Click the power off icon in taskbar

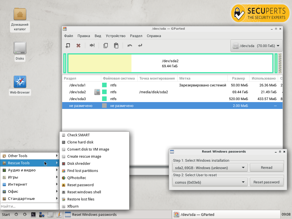click(x=16, y=214)
